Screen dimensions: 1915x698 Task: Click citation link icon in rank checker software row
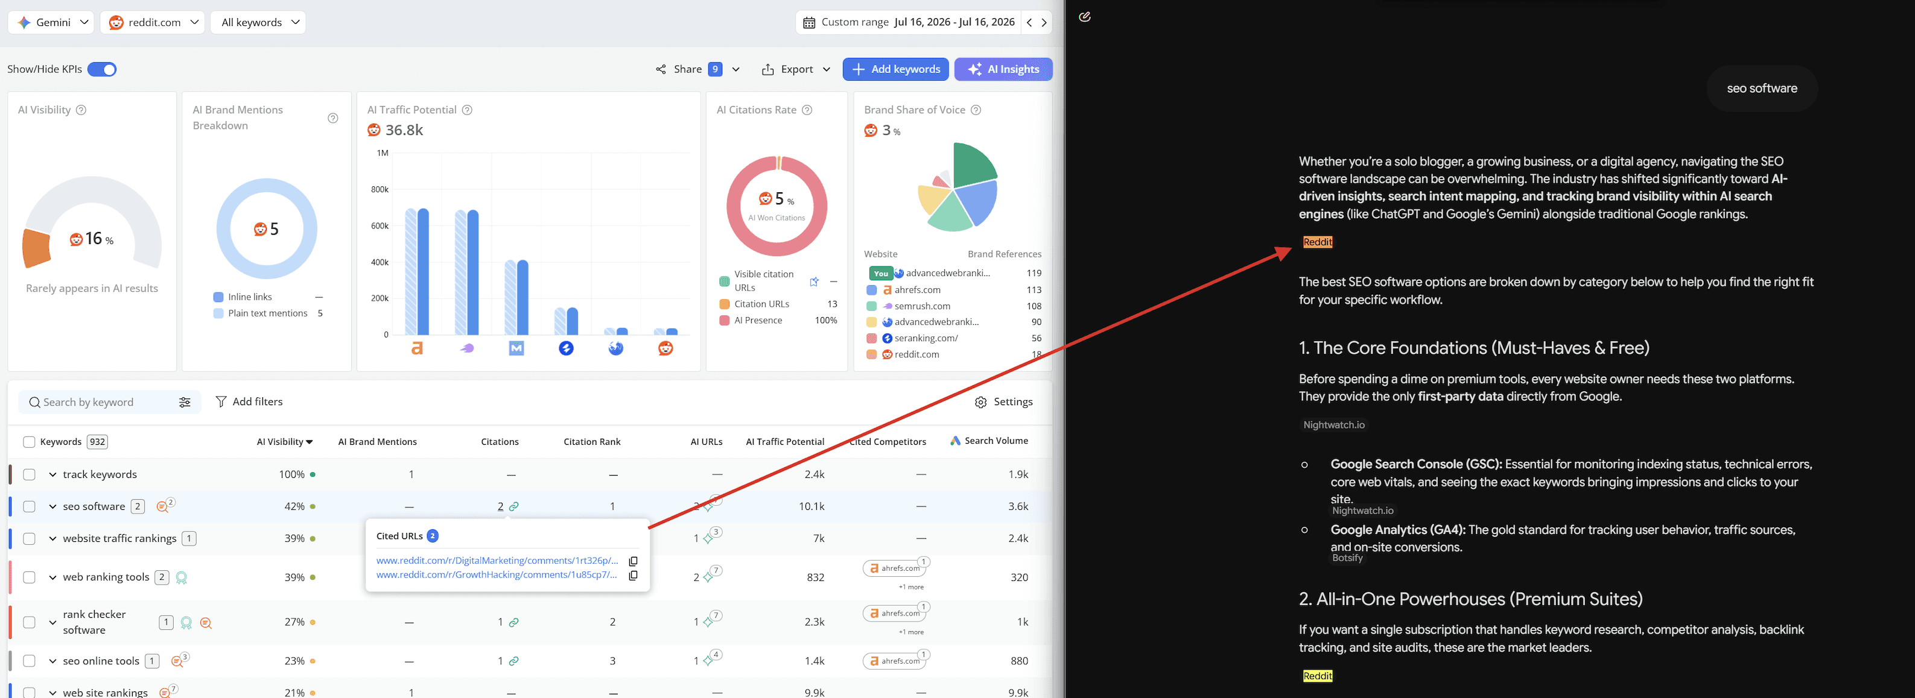pos(513,622)
